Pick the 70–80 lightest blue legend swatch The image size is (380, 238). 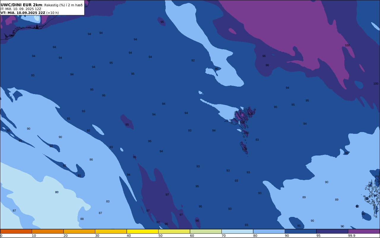pos(237,231)
